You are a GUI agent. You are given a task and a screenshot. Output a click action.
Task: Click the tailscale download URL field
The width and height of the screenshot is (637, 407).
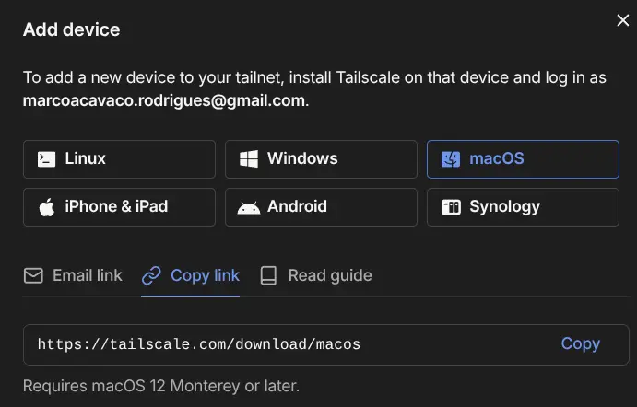(325, 344)
